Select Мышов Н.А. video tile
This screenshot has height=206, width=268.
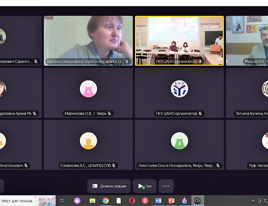pos(247,41)
